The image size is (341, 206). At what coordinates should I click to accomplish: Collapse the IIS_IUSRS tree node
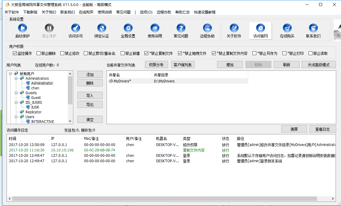16,102
